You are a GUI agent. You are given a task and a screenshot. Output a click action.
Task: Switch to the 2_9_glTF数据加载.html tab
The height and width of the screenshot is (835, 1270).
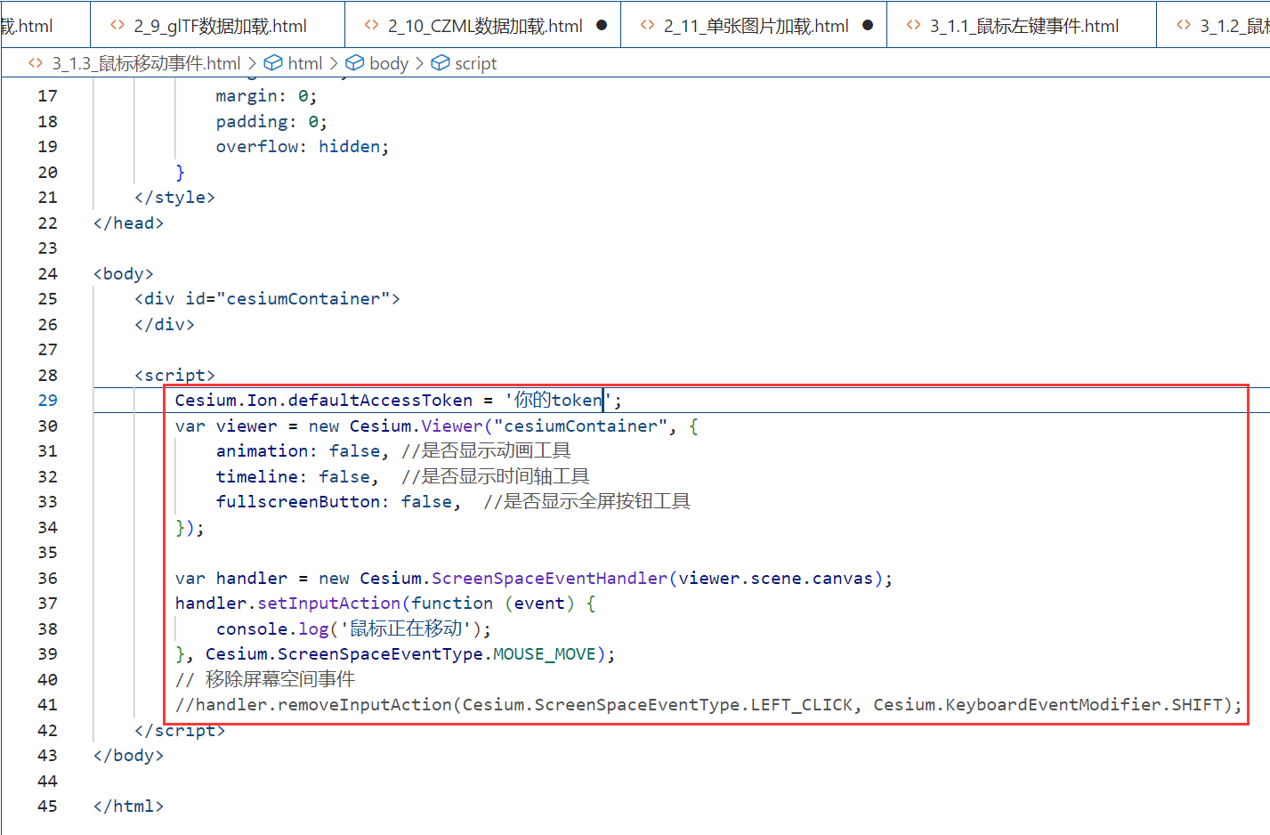click(x=218, y=26)
